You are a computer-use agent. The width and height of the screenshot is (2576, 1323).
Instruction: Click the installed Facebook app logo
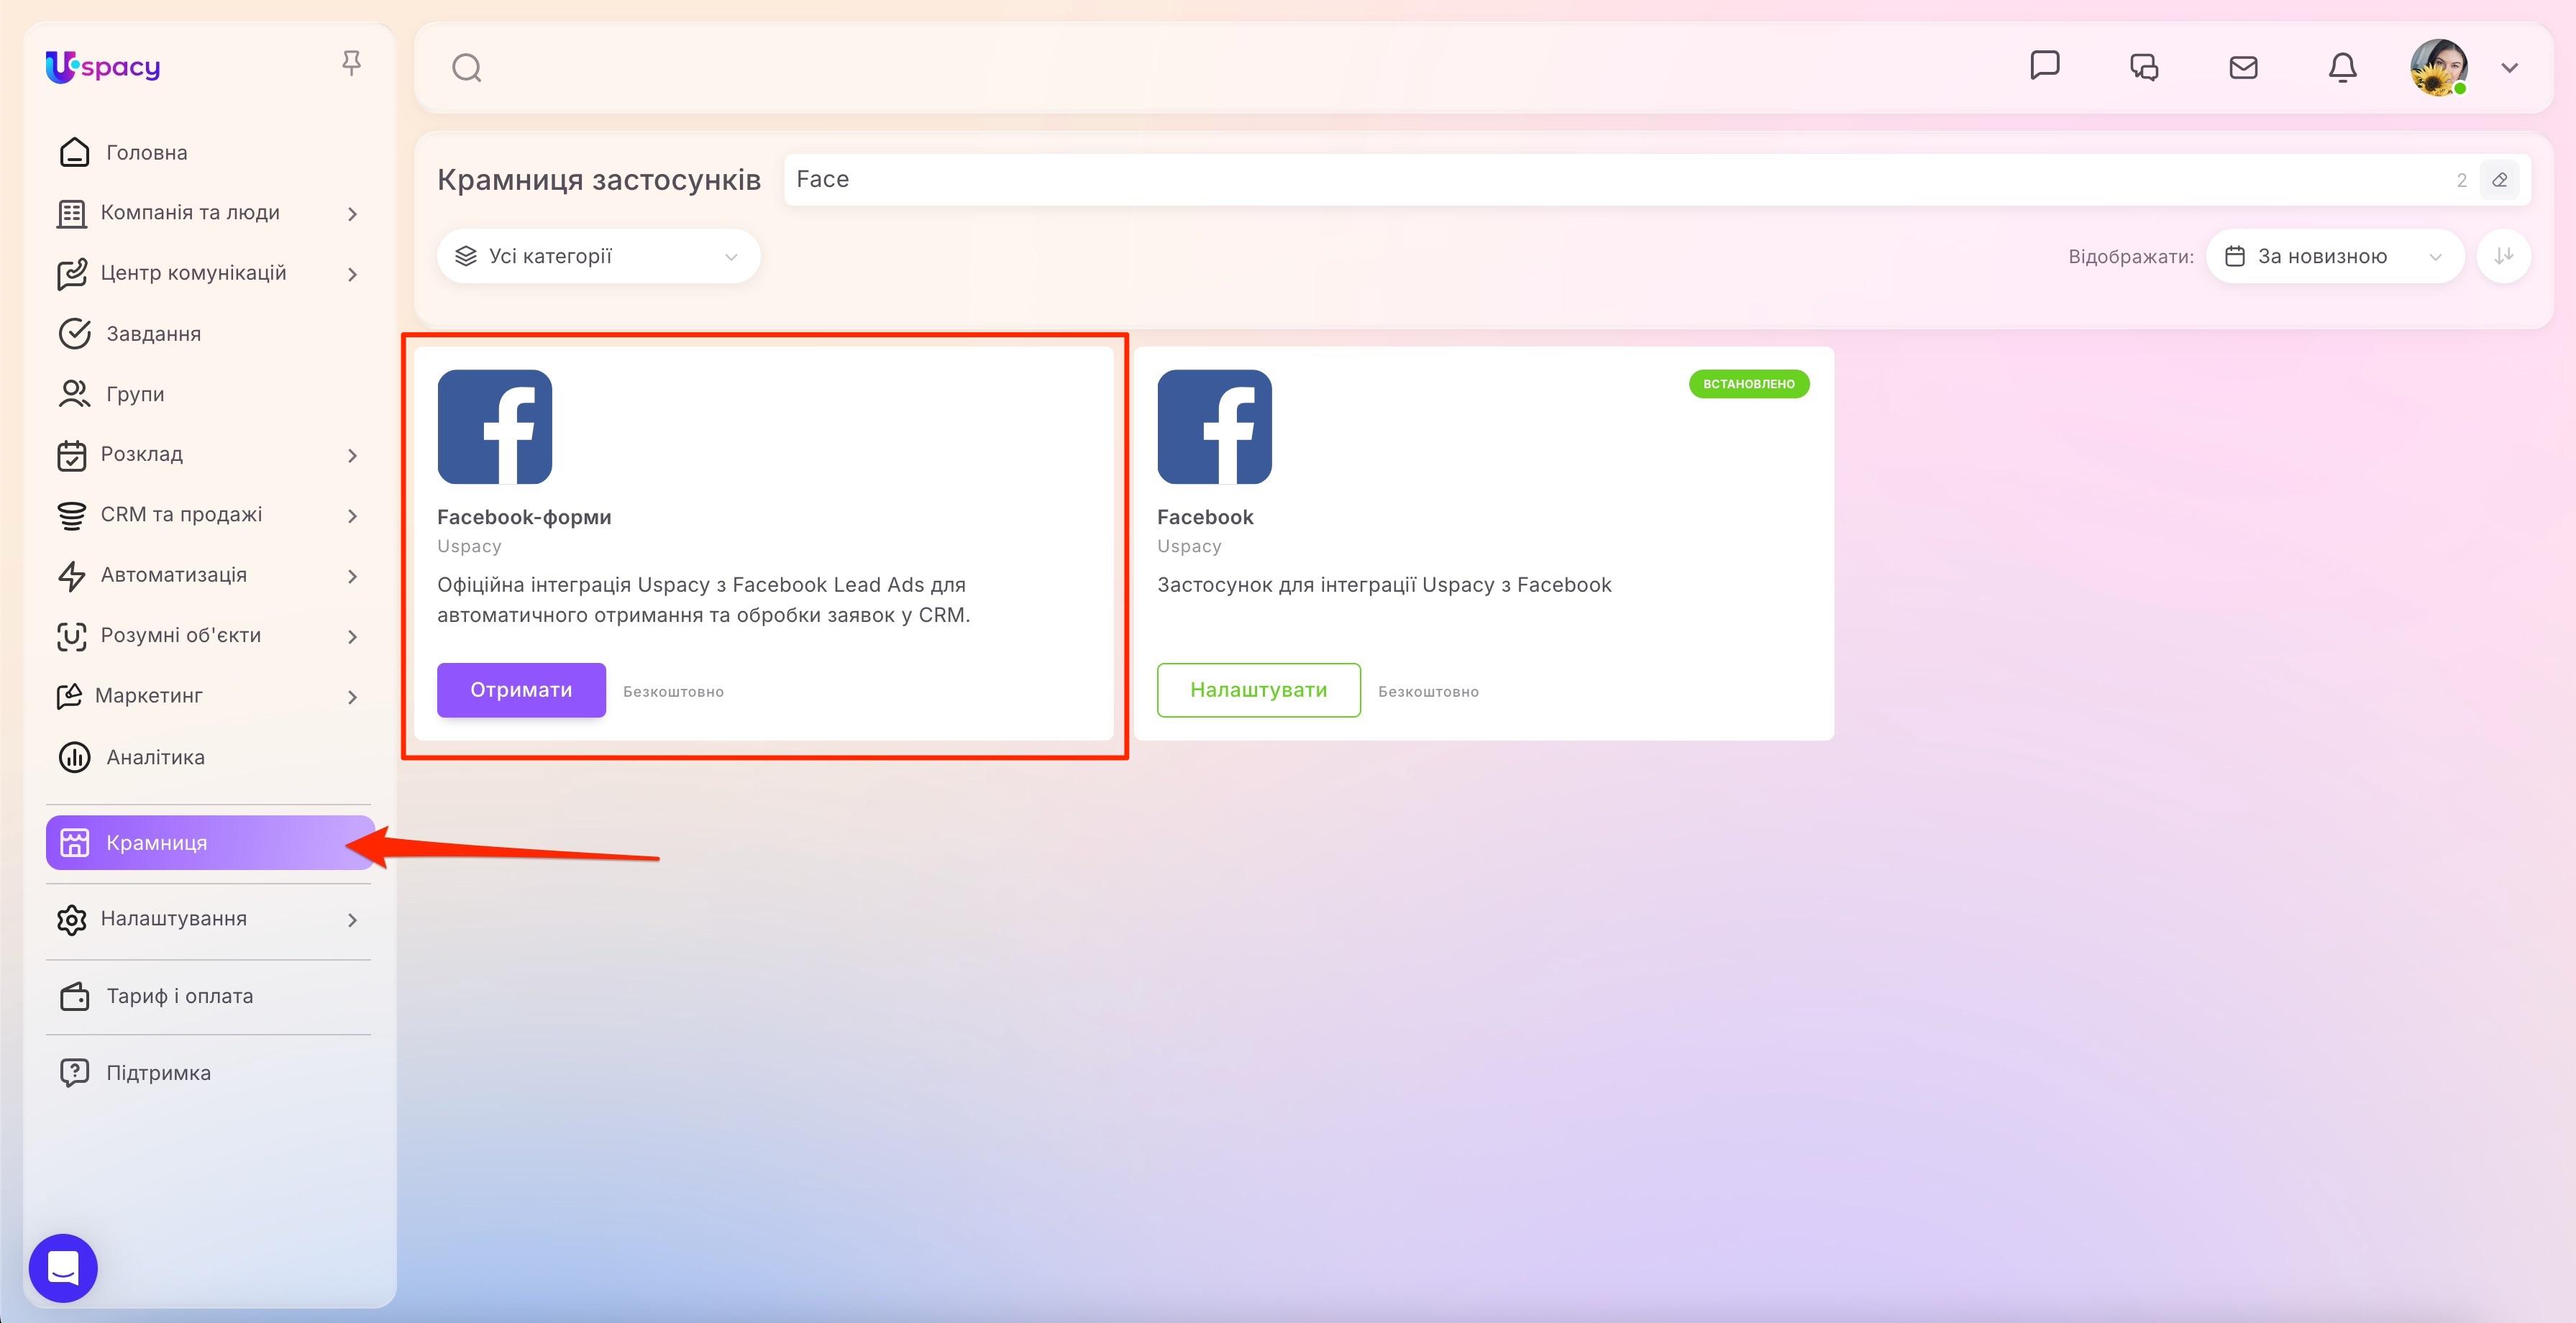click(1215, 427)
